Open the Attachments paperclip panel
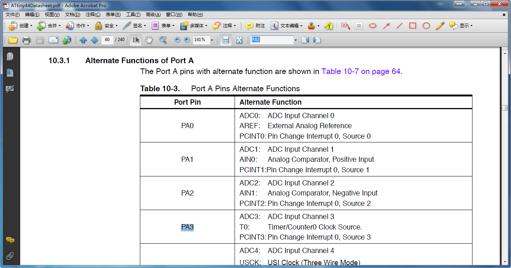 (10, 256)
